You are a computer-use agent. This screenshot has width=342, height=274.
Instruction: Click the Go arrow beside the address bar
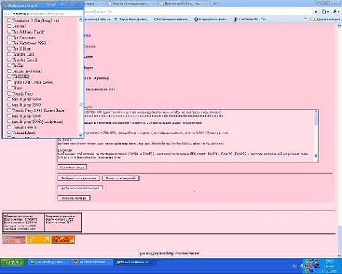tap(316, 11)
